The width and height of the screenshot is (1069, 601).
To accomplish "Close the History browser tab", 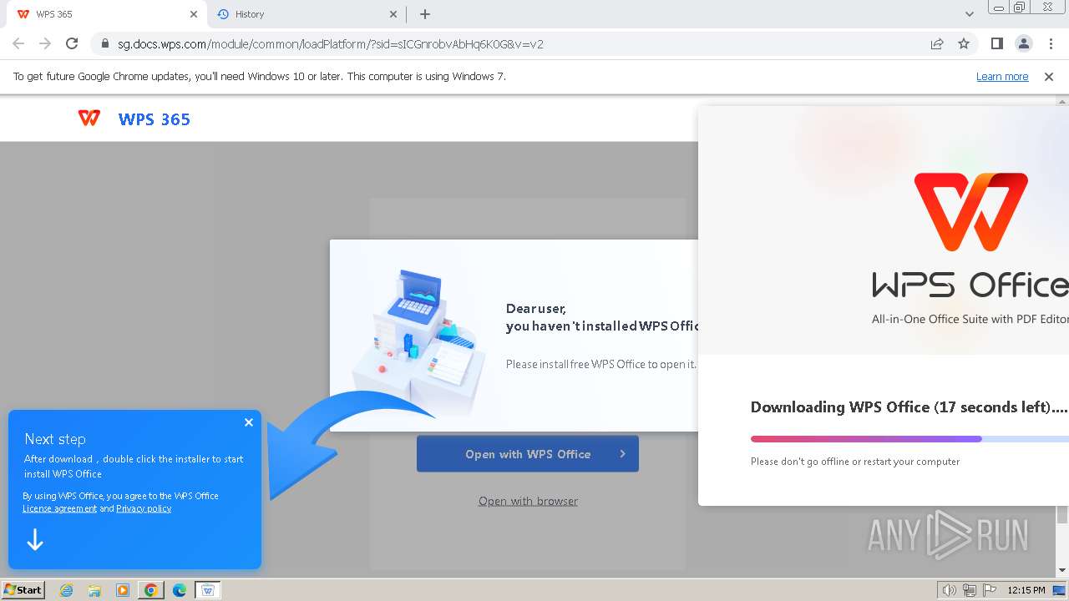I will [394, 14].
